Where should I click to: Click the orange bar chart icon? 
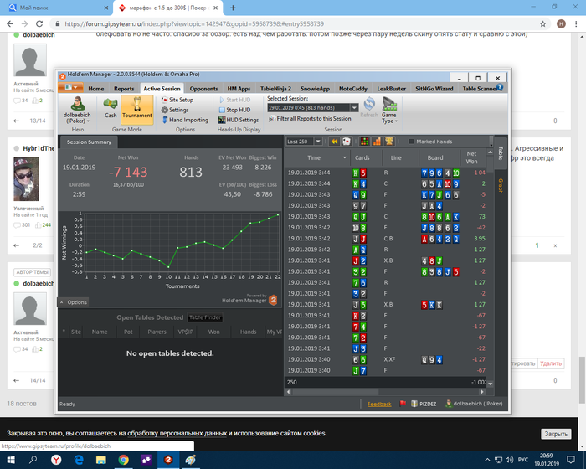[377, 142]
